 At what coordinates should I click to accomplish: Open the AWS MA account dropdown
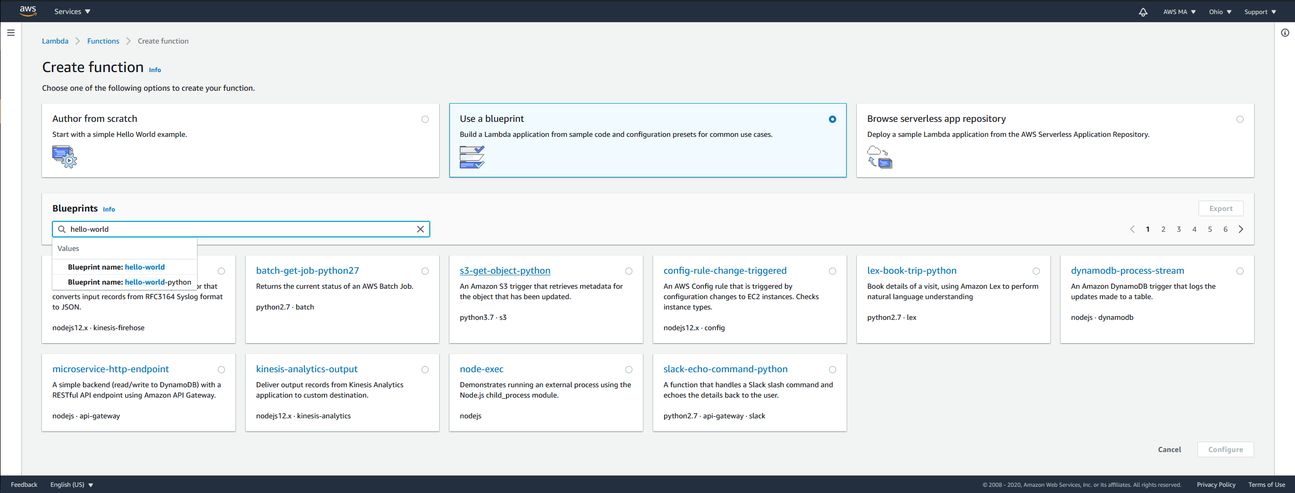[x=1179, y=12]
